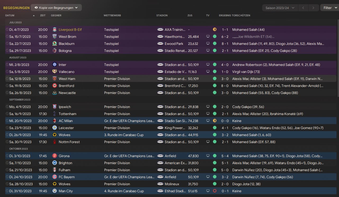Click the Ipswich club crest
This screenshot has height=197, width=339.
[x=55, y=107]
